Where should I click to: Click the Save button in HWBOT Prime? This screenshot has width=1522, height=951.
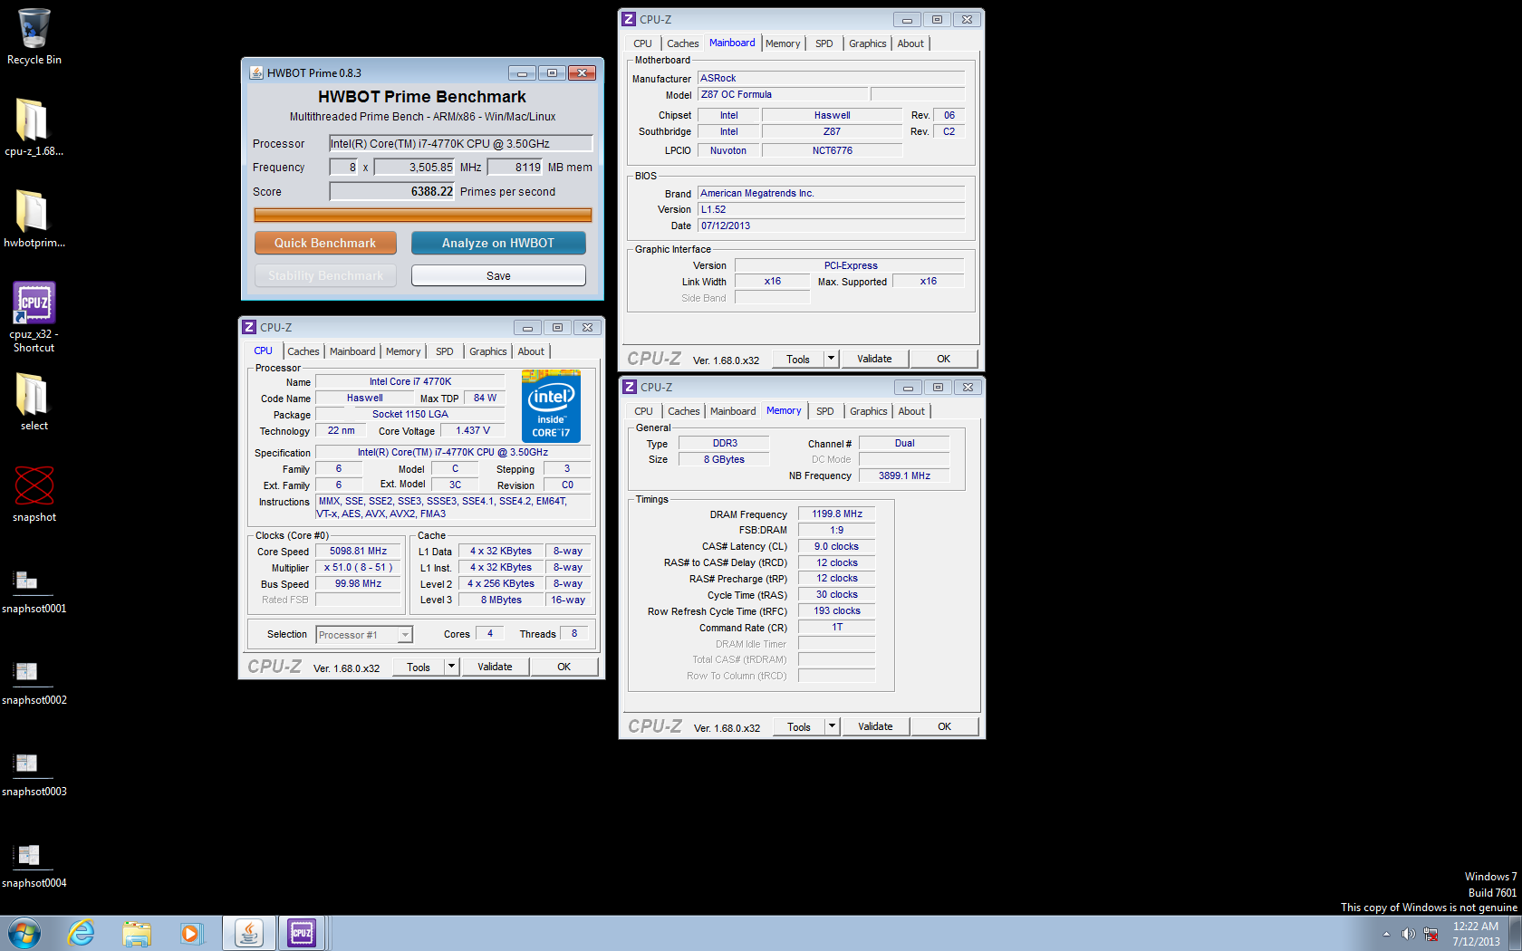pyautogui.click(x=498, y=275)
